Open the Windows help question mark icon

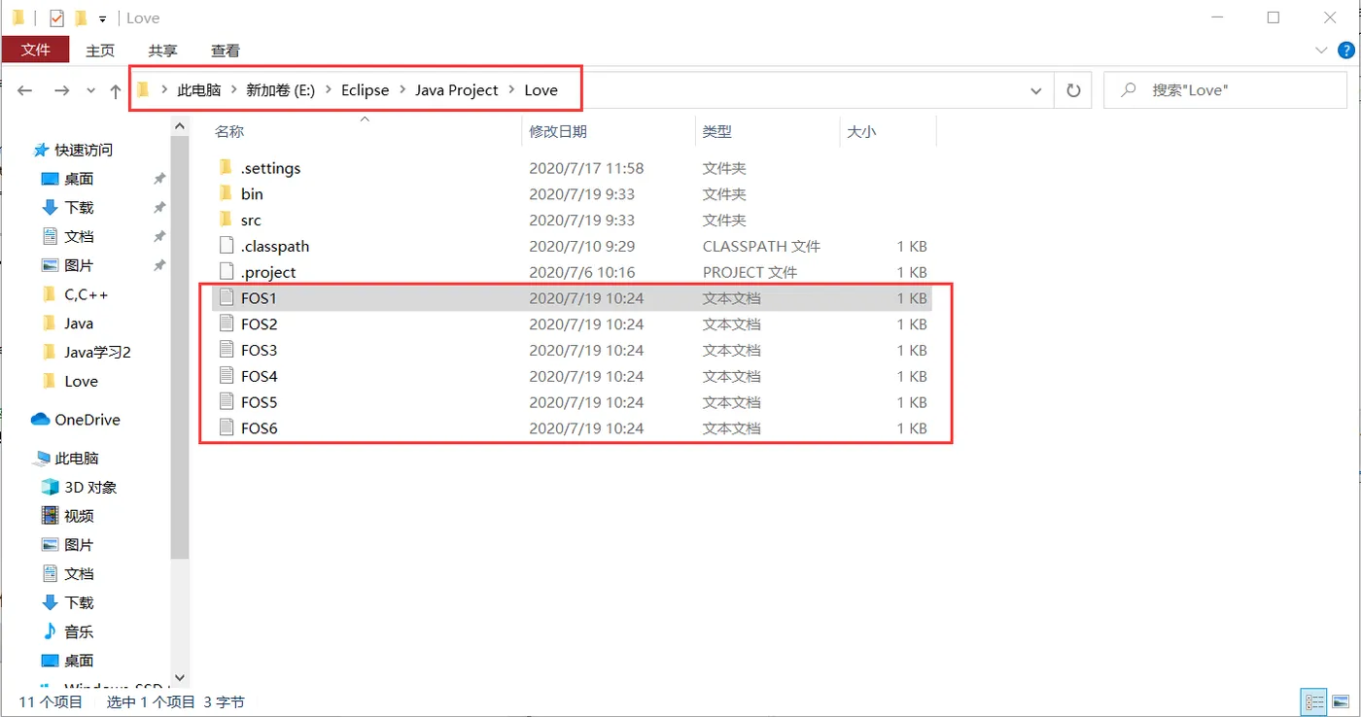1346,51
